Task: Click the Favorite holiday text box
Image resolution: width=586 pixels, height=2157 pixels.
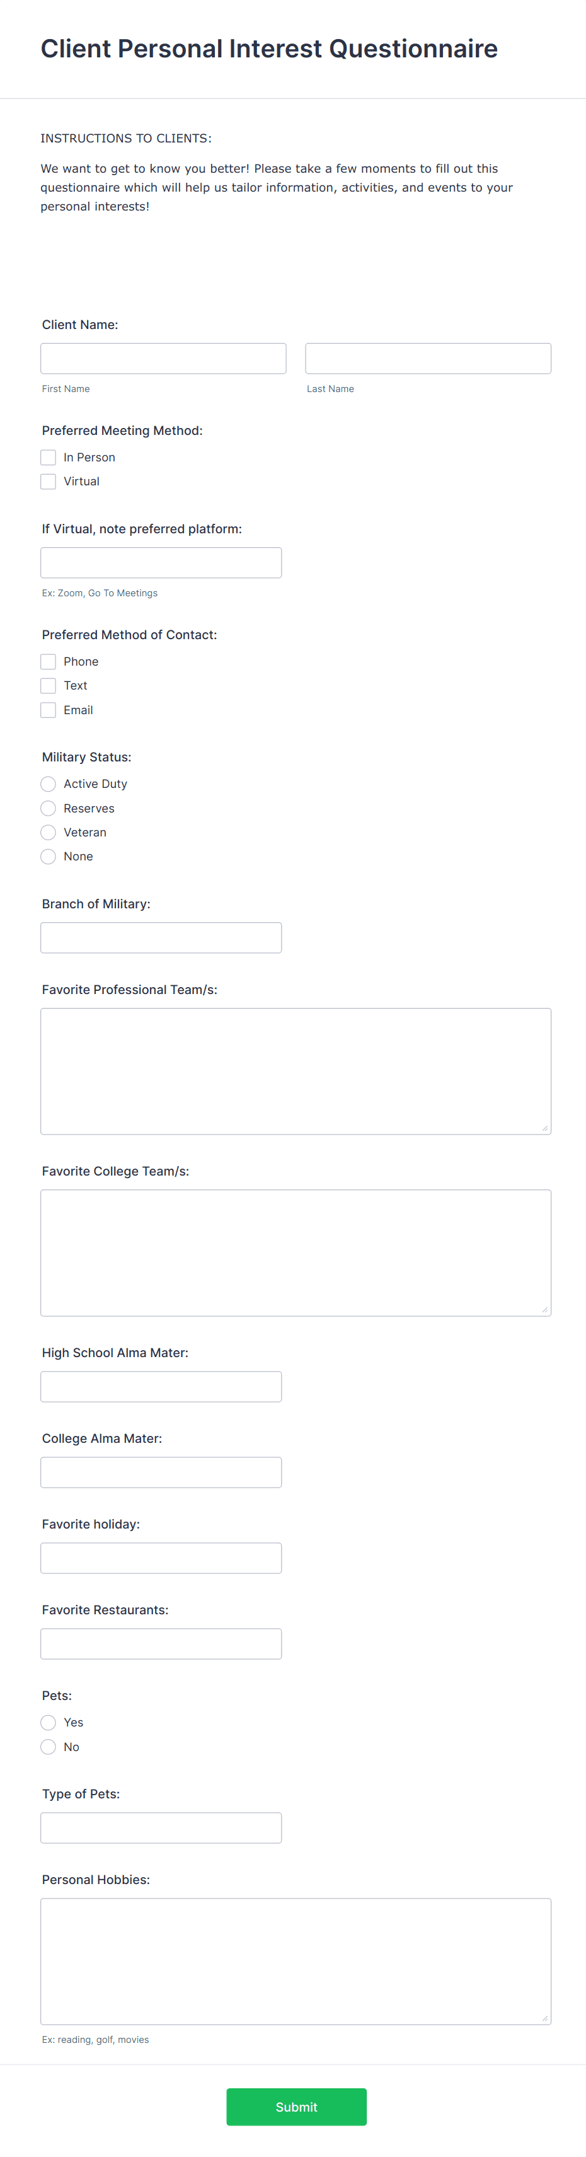Action: click(161, 1558)
